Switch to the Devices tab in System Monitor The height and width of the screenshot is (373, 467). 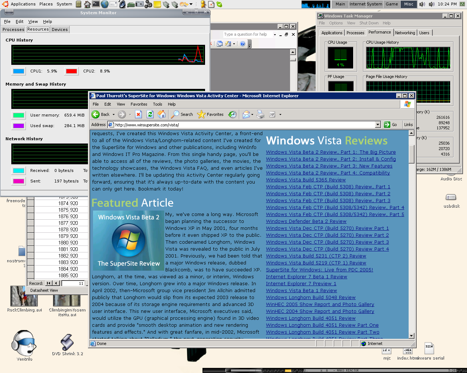59,30
